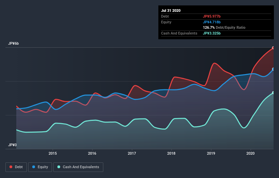Click the Equity row label in tooltip
Viewport: 279px width, 178px height.
pyautogui.click(x=166, y=22)
